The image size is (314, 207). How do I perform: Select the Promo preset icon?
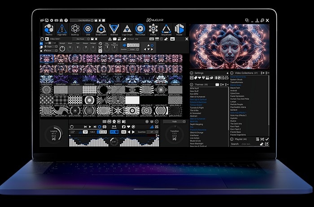coord(153,29)
